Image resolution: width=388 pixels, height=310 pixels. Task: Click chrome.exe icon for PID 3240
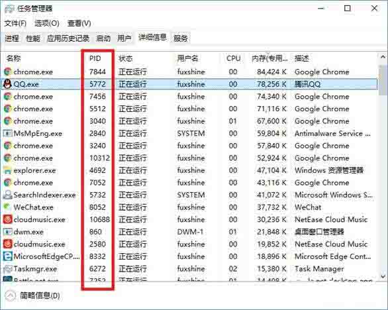pyautogui.click(x=8, y=146)
